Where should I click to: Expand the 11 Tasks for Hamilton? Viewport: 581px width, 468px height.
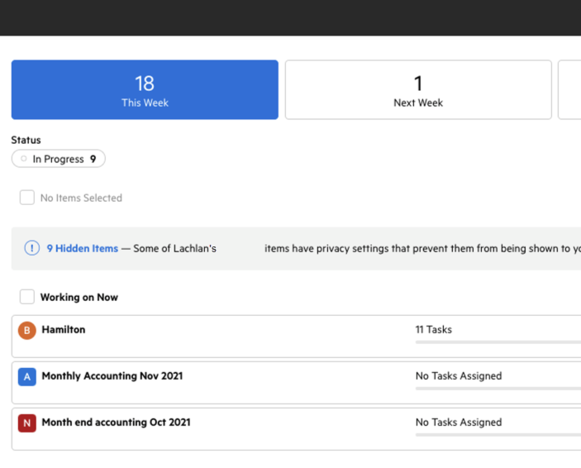pos(434,329)
